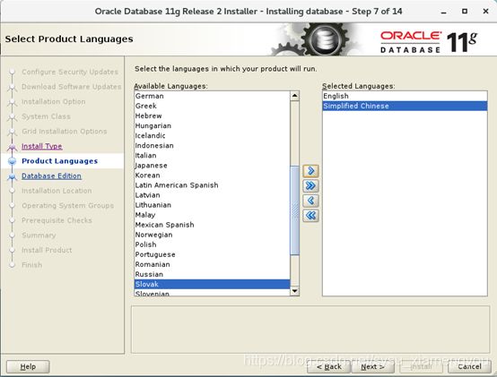Viewport: 497px width, 377px height.
Task: Minimize the installer window
Action: (443, 12)
